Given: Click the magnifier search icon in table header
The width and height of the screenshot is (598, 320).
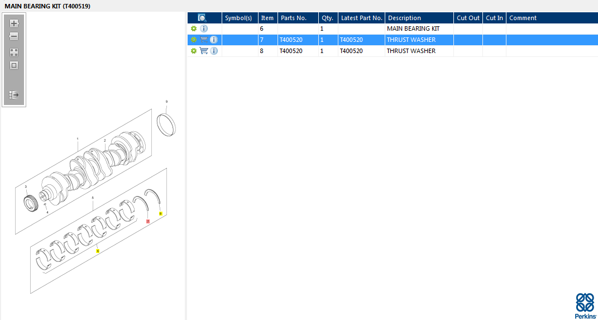Looking at the screenshot, I should tap(202, 17).
